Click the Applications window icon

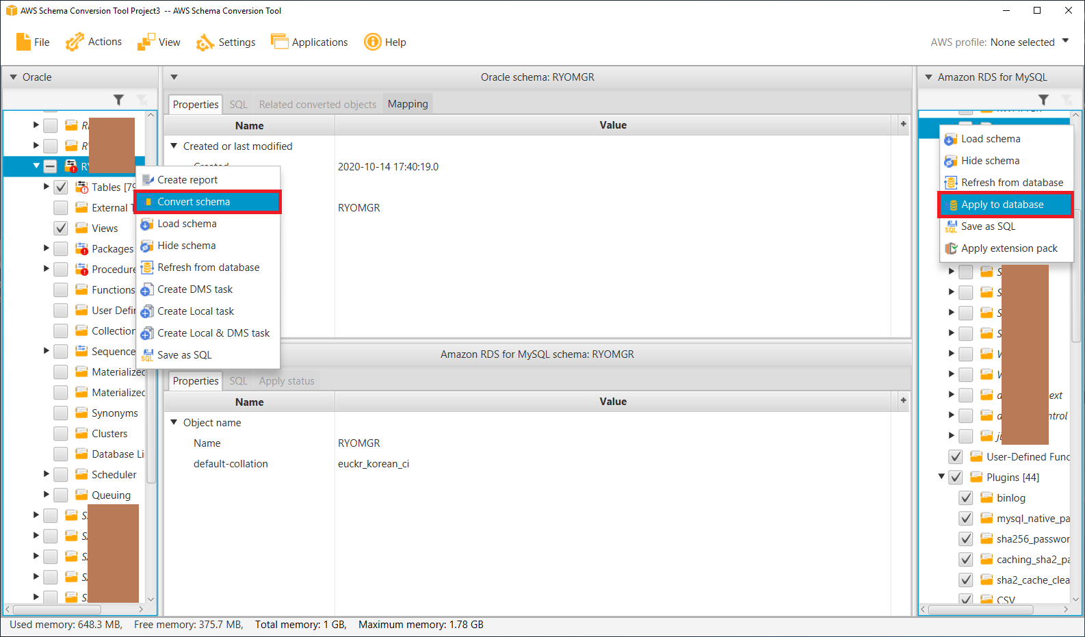tap(279, 42)
